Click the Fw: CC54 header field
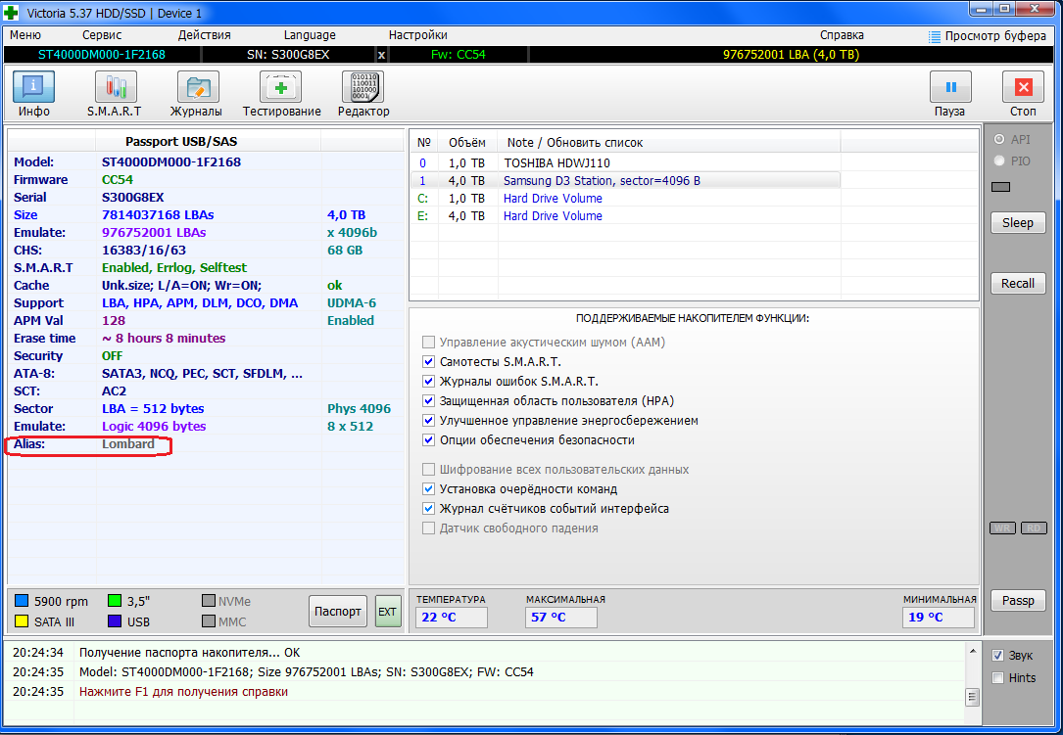Screen dimensions: 1063x735 click(459, 55)
